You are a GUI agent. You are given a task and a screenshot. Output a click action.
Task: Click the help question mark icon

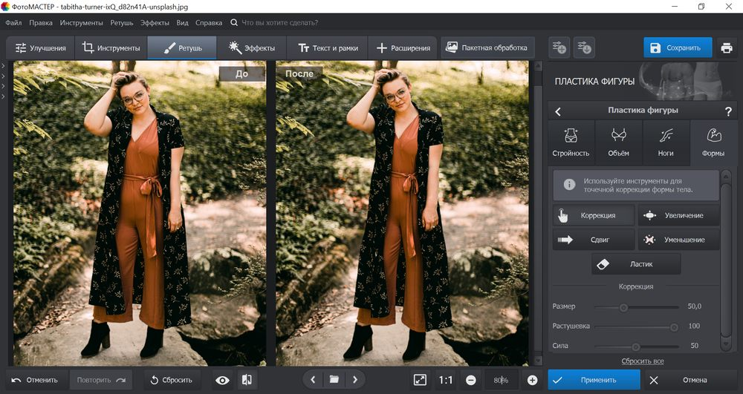(x=728, y=111)
